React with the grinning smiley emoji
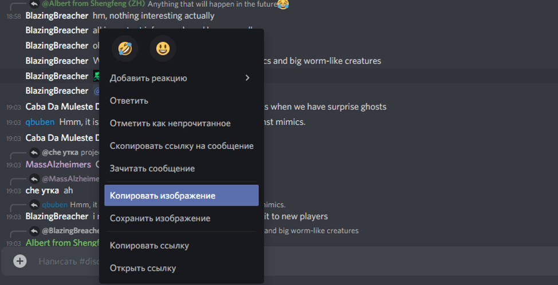The height and width of the screenshot is (285, 558). point(163,49)
